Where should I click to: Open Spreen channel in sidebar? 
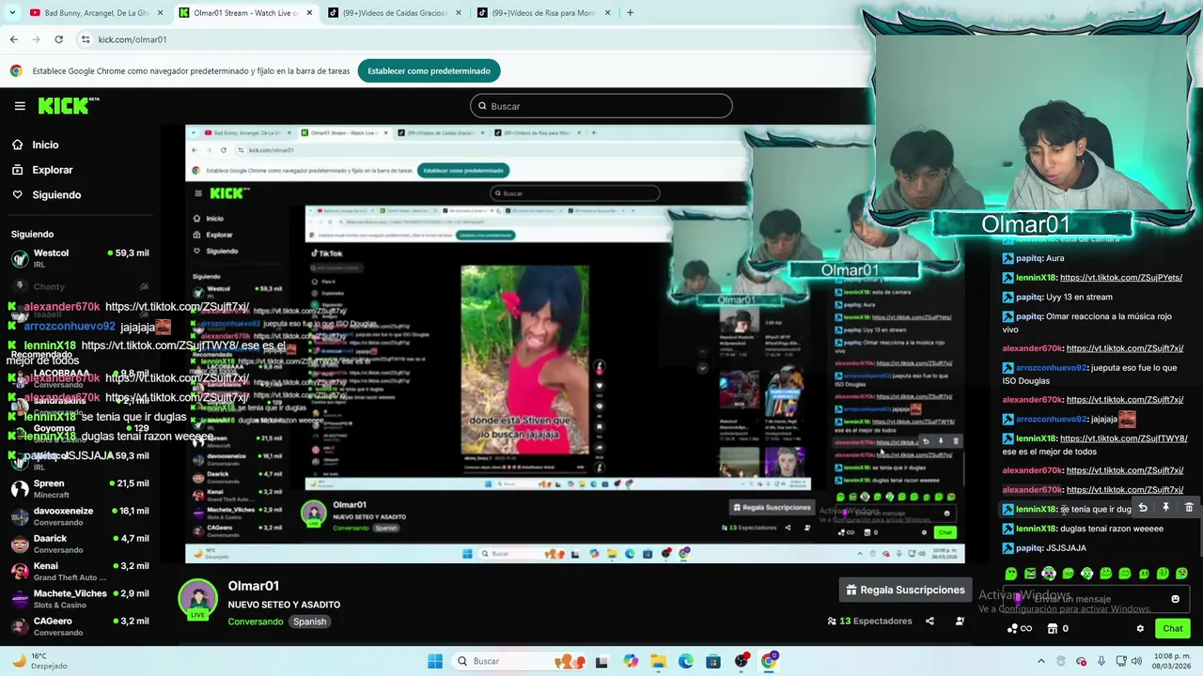click(80, 488)
